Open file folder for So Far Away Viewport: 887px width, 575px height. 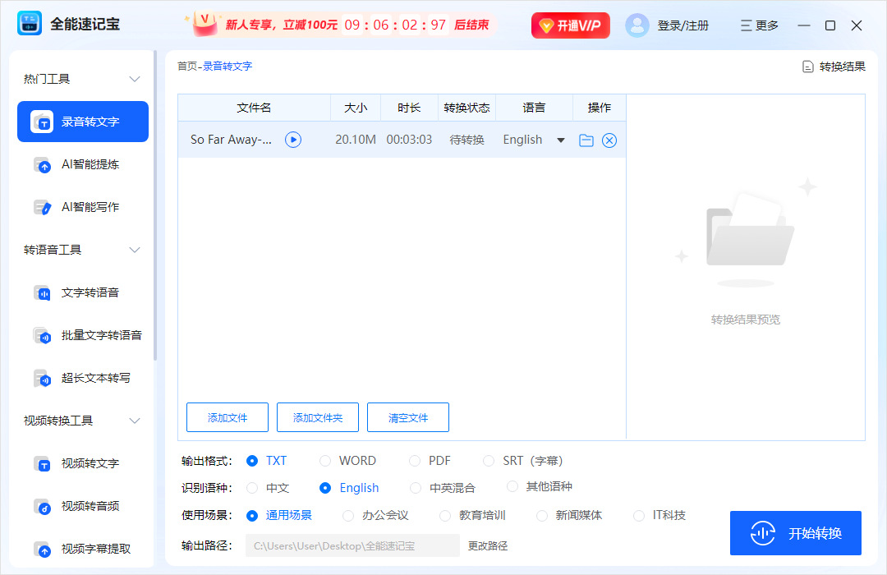pos(586,140)
